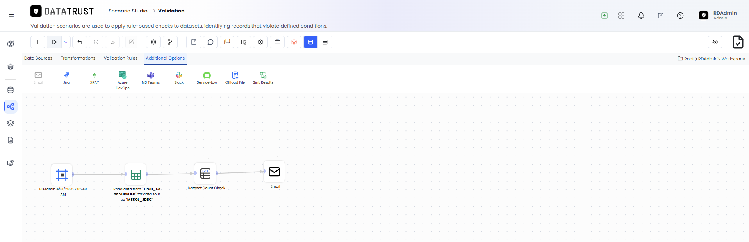The height and width of the screenshot is (242, 749).
Task: Click the stacked cards toolbar icon
Action: click(277, 42)
